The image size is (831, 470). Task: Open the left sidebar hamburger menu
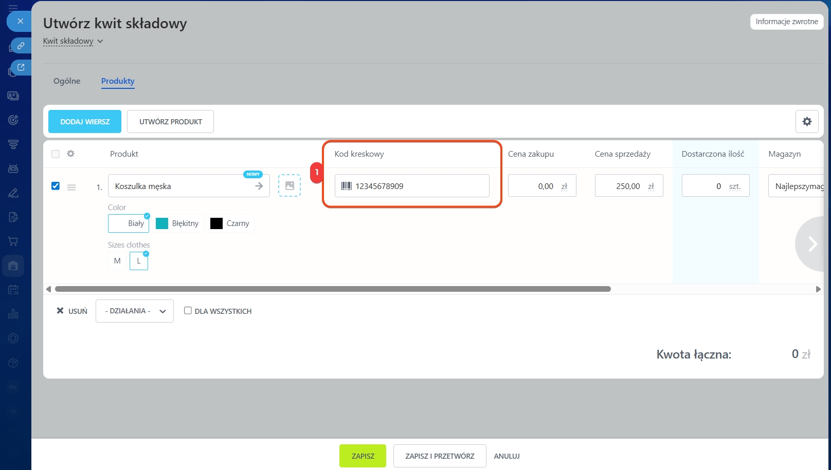click(x=13, y=7)
